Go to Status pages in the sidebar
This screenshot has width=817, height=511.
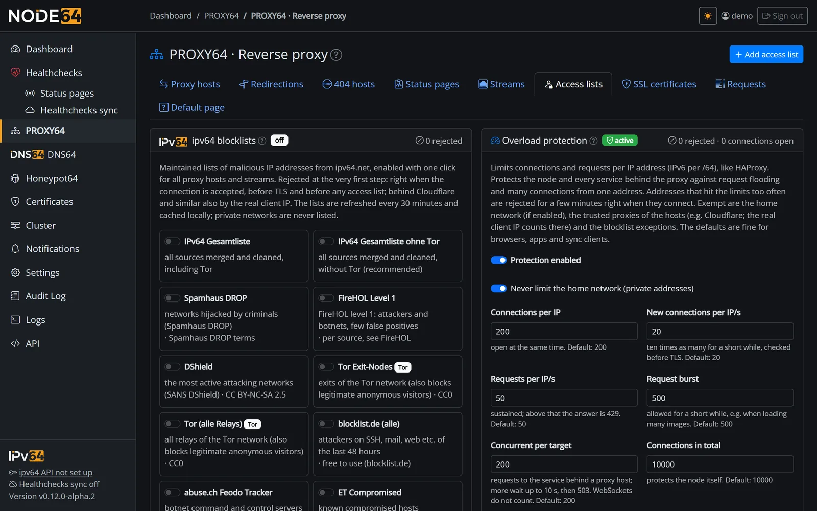(x=68, y=93)
